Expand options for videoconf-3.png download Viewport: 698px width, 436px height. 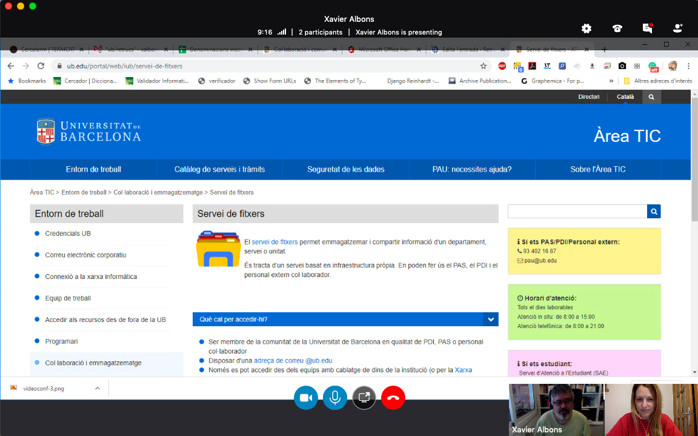point(98,389)
